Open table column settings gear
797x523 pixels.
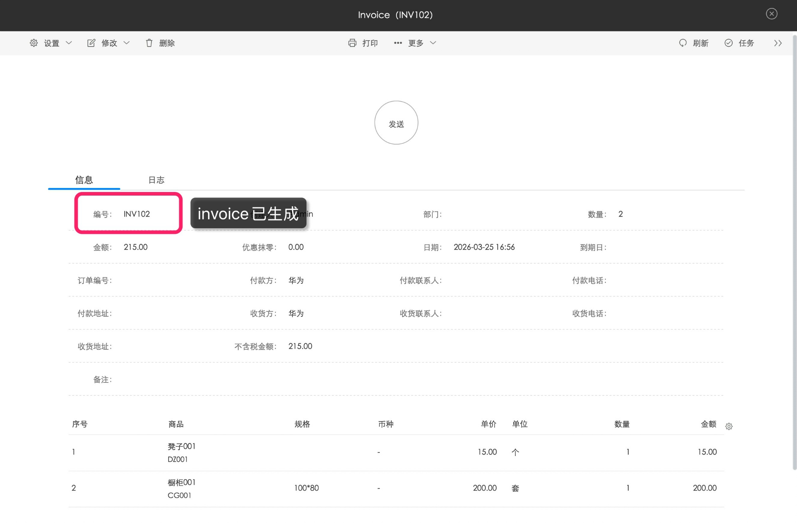[x=729, y=427]
